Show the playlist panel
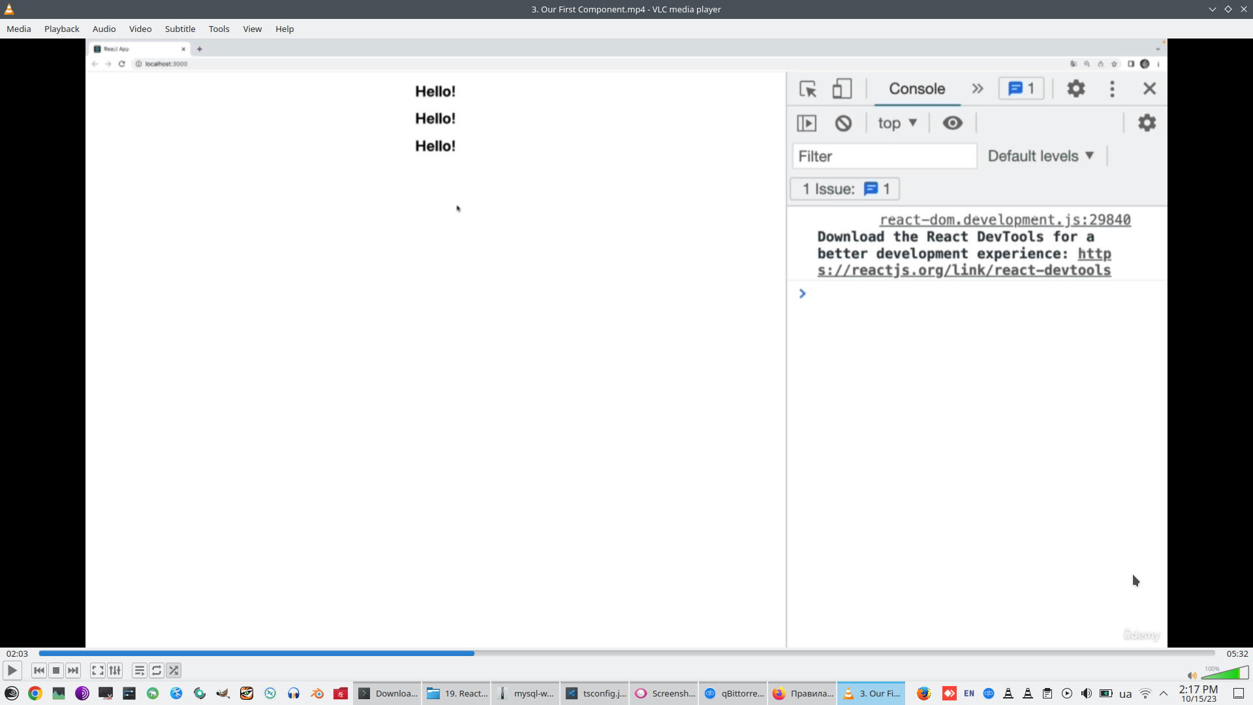Viewport: 1253px width, 705px height. [x=139, y=670]
